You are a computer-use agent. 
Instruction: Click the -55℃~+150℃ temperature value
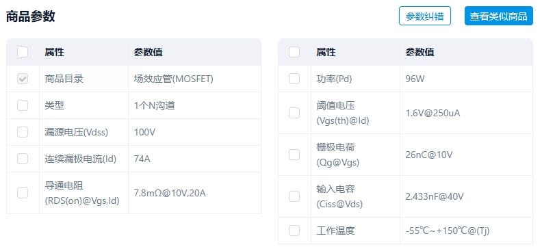[448, 231]
